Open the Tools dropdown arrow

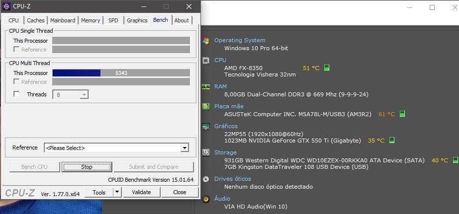(117, 192)
